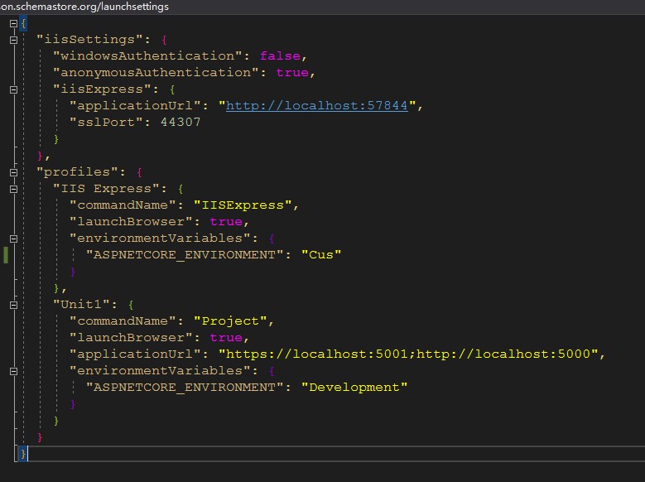Collapse Unit1 environmentVariables block
Viewport: 645px width, 482px height.
tap(13, 371)
